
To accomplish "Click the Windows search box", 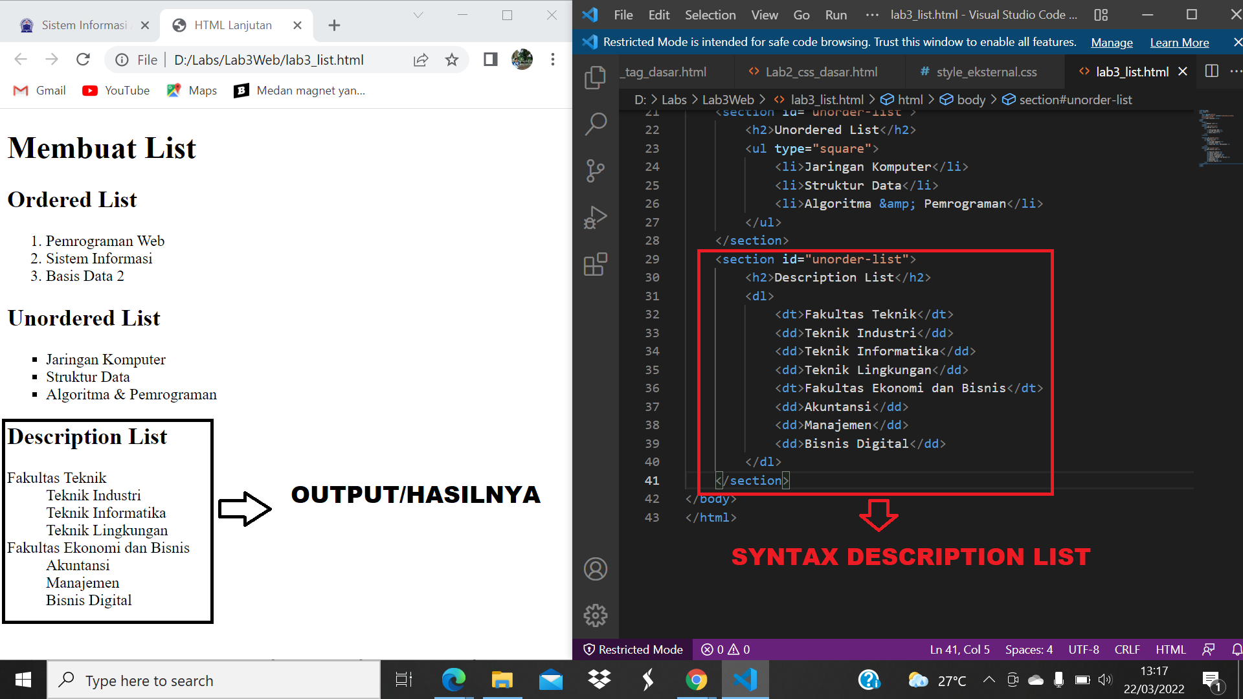I will pyautogui.click(x=214, y=680).
